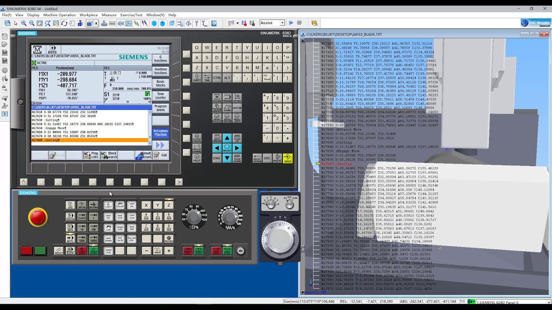This screenshot has height=310, width=552.
Task: Select JOG mode key
Action: pos(70,205)
